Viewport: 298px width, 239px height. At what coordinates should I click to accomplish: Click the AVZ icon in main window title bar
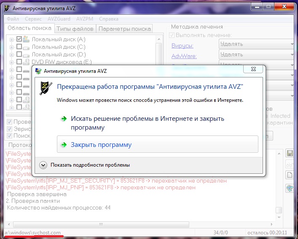(7, 8)
